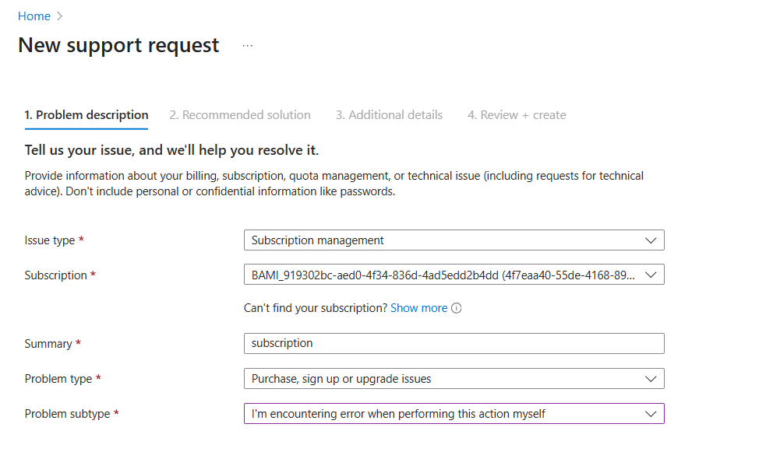The image size is (773, 466).
Task: Open the Issue type dropdown showing Subscription management
Action: (452, 240)
